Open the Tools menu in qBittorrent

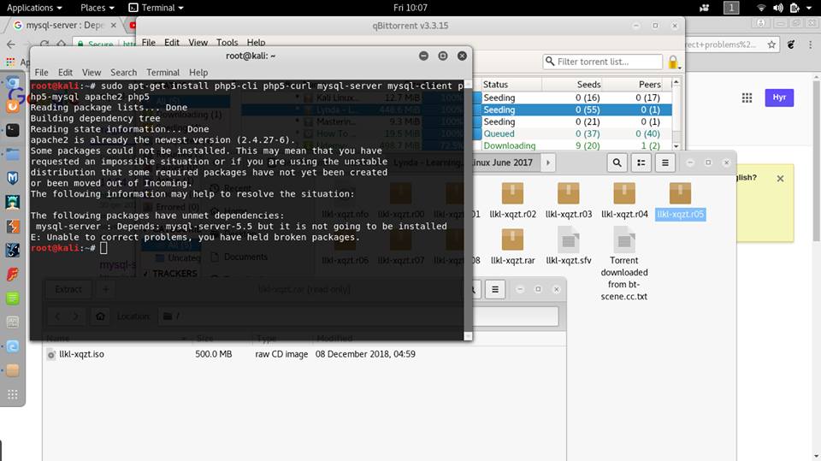pos(227,43)
